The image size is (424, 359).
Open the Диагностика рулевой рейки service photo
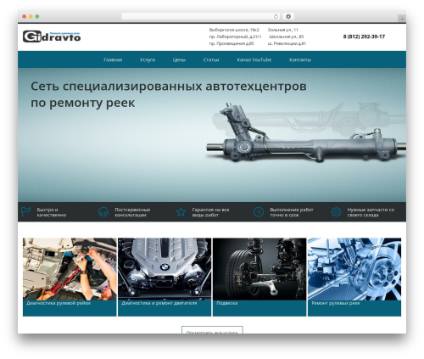[x=70, y=269]
